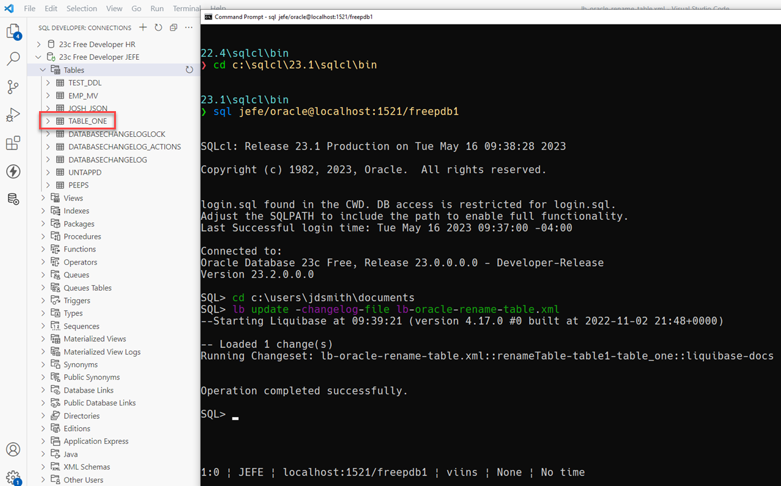781x486 pixels.
Task: Click the VS Code logo icon
Action: (10, 9)
